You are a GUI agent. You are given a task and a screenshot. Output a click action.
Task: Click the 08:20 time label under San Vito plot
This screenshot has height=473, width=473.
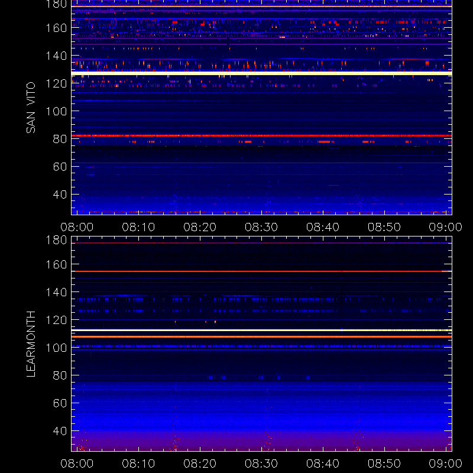[200, 227]
